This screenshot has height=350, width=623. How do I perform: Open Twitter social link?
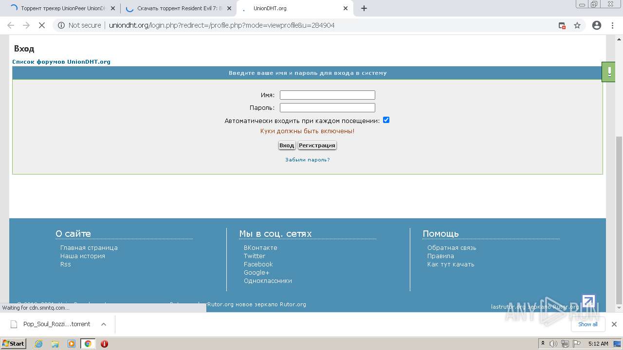point(255,256)
